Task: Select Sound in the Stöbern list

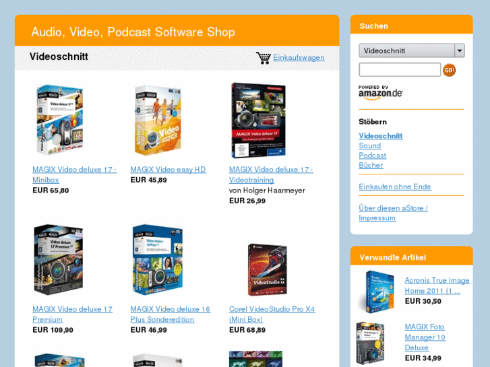Action: [369, 146]
